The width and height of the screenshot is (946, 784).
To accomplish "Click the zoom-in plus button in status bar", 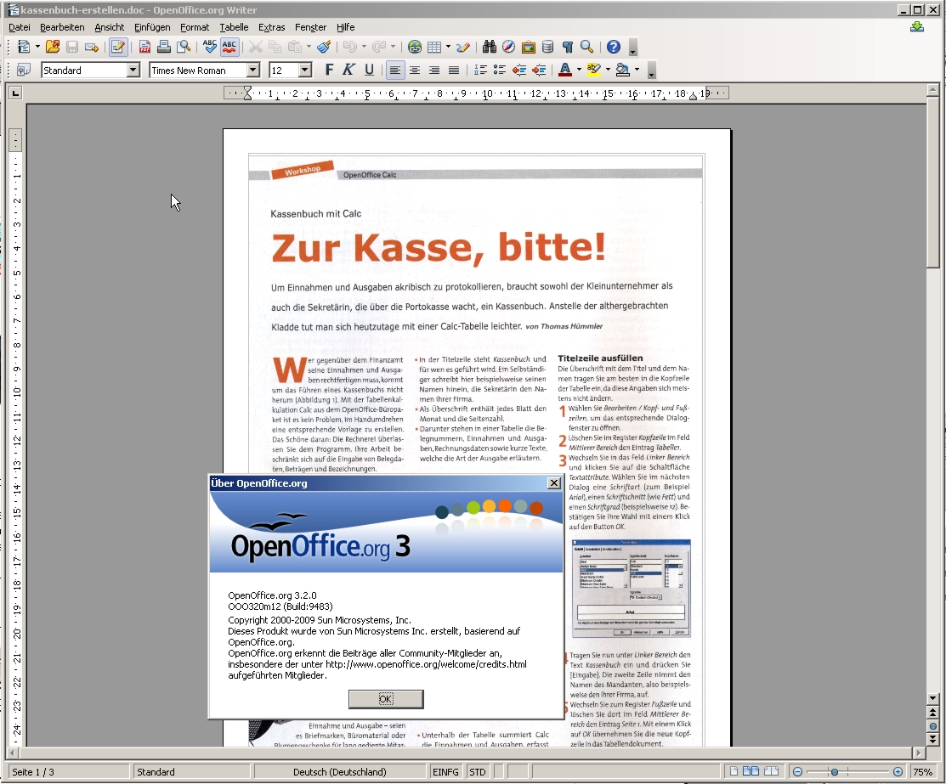I will tap(898, 772).
